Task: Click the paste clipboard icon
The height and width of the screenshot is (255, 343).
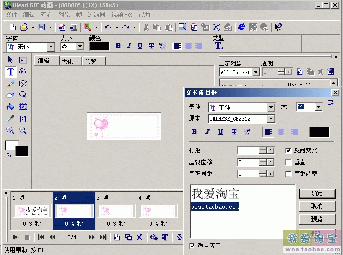Action: 169,27
